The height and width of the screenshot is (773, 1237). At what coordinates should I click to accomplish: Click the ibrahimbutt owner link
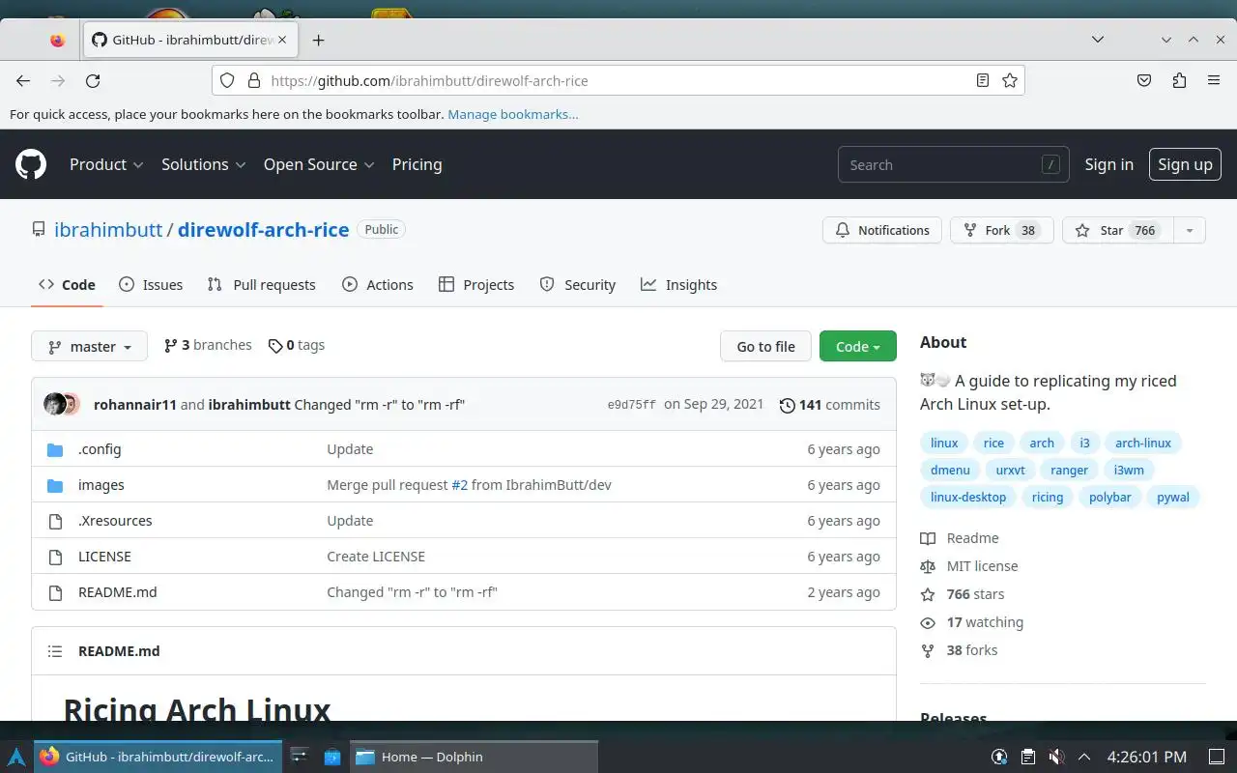coord(108,230)
